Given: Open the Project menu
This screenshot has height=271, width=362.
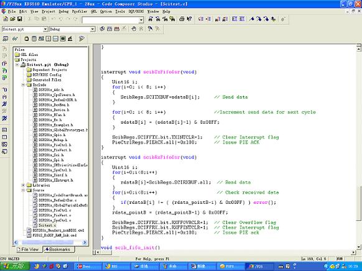Looking at the screenshot, I should tap(49, 11).
